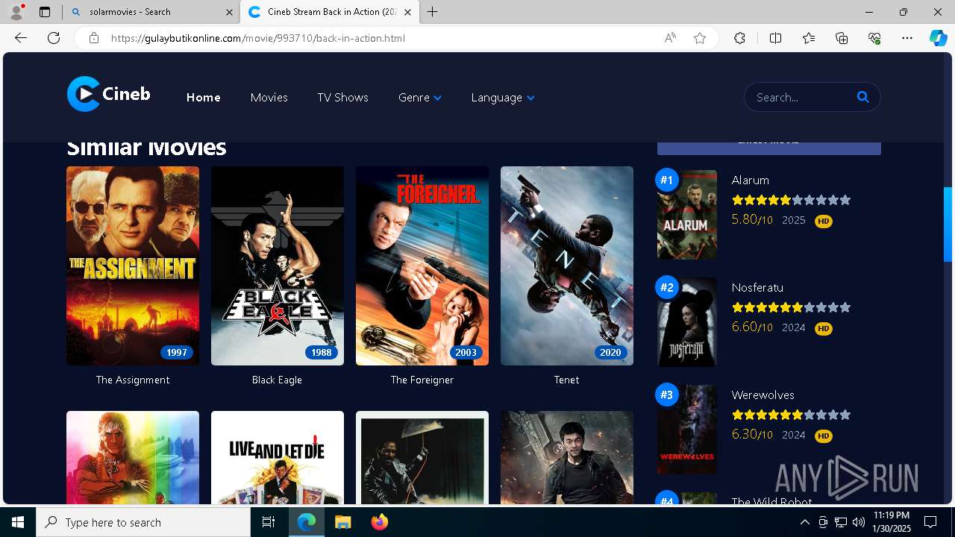Click Black Eagle movie poster
This screenshot has height=537, width=955.
(278, 266)
